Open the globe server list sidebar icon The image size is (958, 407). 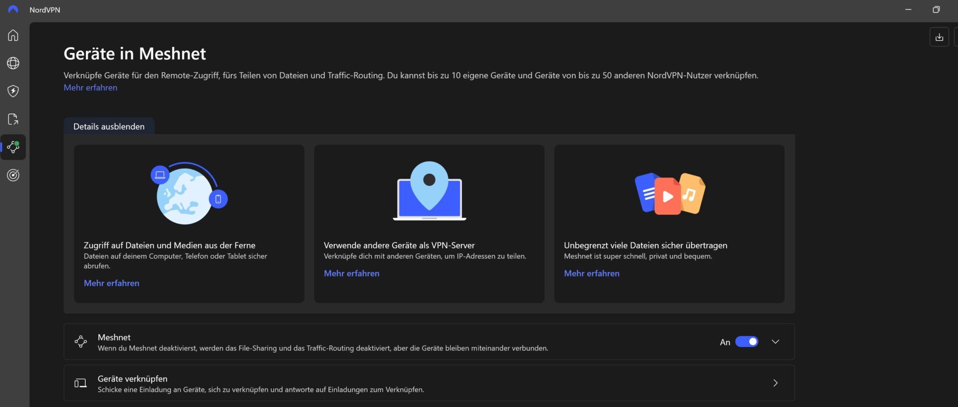(x=13, y=63)
